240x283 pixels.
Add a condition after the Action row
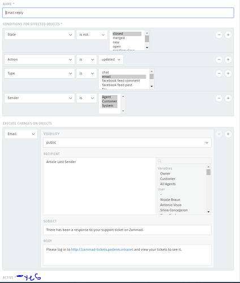(228, 59)
